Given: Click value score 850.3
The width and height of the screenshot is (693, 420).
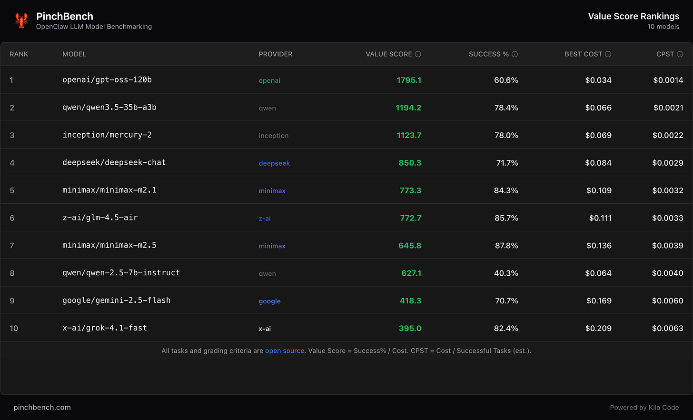Looking at the screenshot, I should [410, 163].
